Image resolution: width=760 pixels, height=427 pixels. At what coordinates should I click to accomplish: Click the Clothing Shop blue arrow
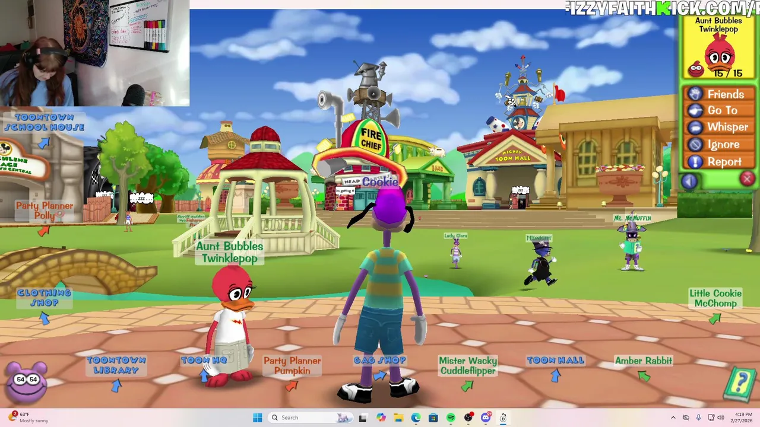43,318
